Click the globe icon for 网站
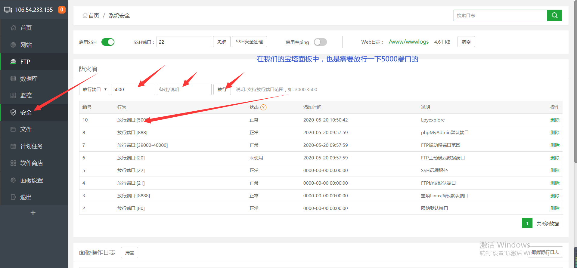The height and width of the screenshot is (268, 577). 13,45
